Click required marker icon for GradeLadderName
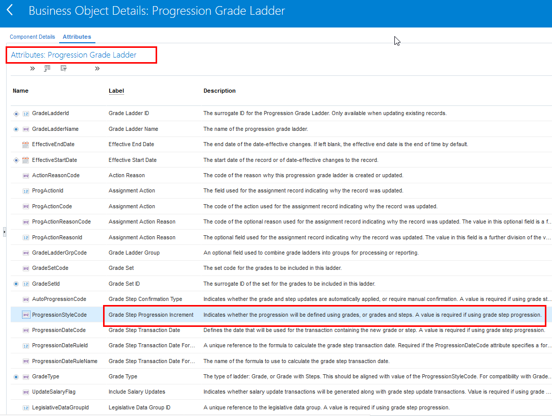 pyautogui.click(x=16, y=129)
